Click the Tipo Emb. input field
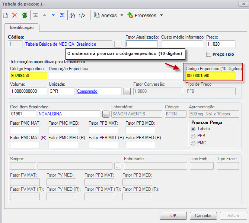 202,166
